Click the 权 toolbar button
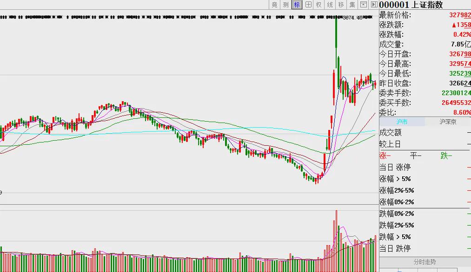The width and height of the screenshot is (471, 272). pyautogui.click(x=319, y=5)
